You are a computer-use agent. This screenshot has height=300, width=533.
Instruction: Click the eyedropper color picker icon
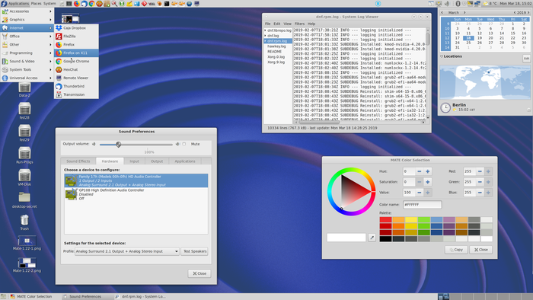pyautogui.click(x=372, y=238)
